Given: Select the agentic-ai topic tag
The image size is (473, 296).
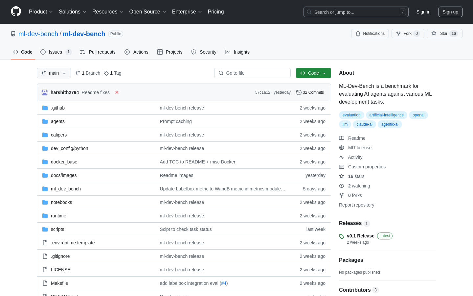Looking at the screenshot, I should tap(390, 124).
